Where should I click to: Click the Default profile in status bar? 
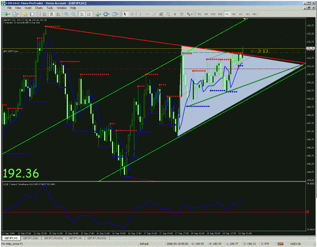144,244
